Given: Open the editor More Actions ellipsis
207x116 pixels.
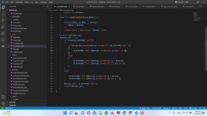Looking at the screenshot, I should 204,6.
